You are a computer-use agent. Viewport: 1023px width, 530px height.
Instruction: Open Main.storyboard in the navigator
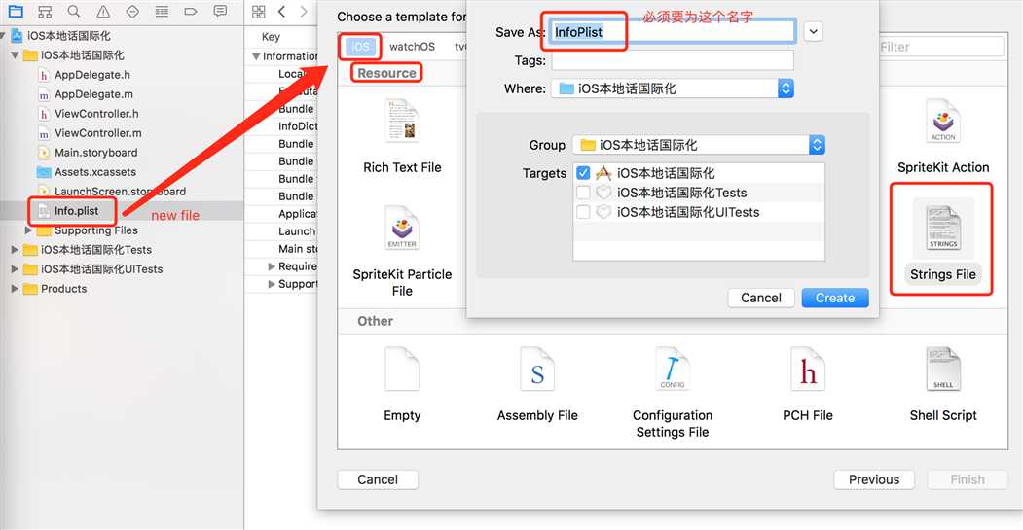[x=95, y=153]
